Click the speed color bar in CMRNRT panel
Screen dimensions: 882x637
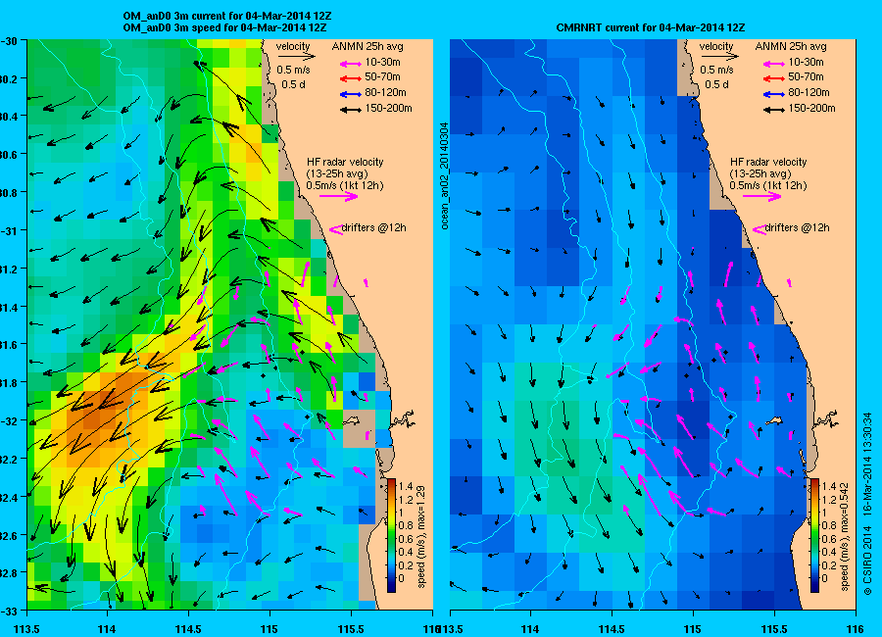[x=814, y=536]
